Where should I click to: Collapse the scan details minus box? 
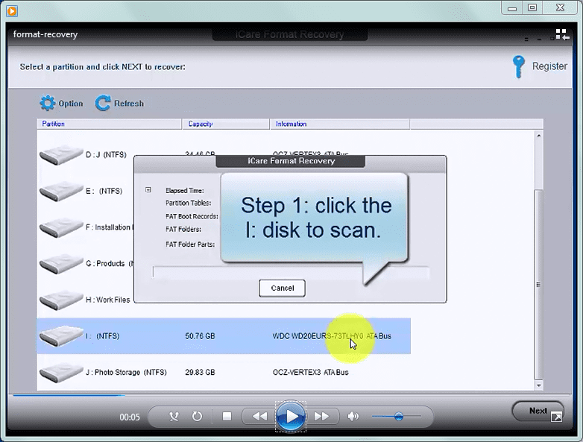point(148,190)
